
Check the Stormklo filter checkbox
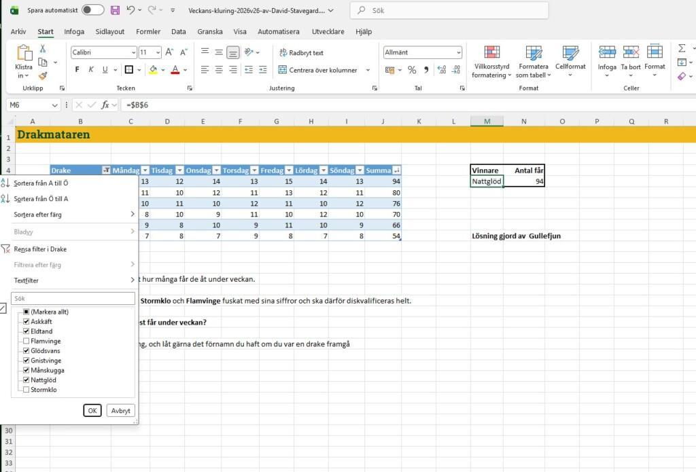coord(27,390)
